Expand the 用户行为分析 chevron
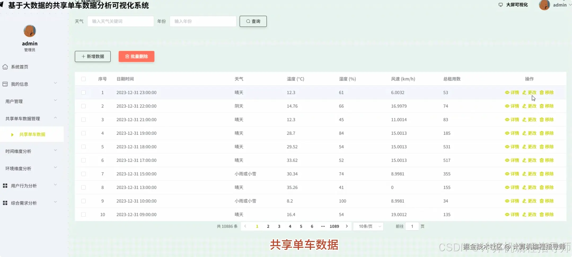 55,185
